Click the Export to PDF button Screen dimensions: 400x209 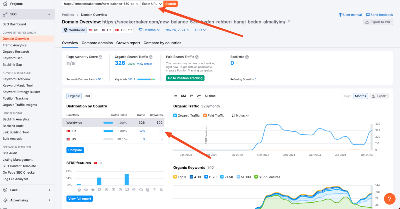click(x=378, y=22)
